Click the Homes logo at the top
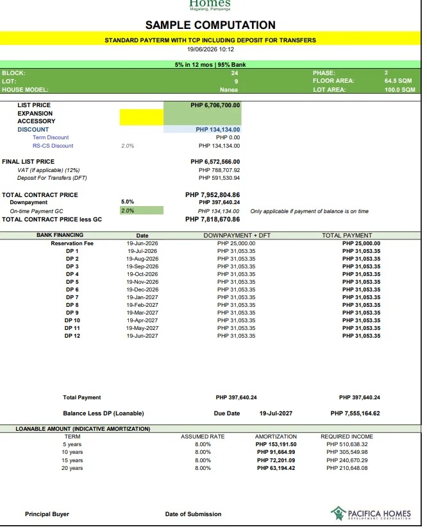Image resolution: width=427 pixels, height=529 pixels. pos(210,4)
